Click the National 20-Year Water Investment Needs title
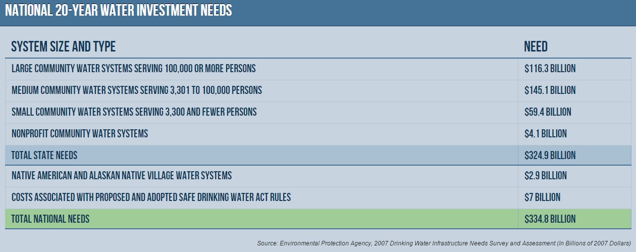 click(118, 11)
